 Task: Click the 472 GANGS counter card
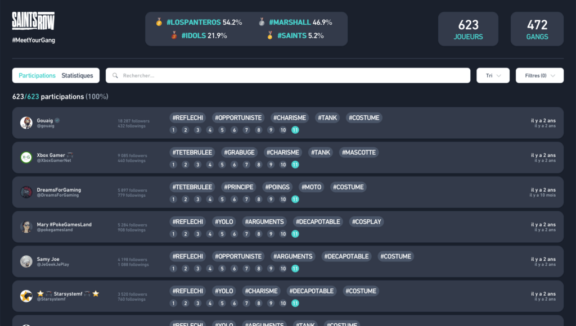click(x=537, y=29)
